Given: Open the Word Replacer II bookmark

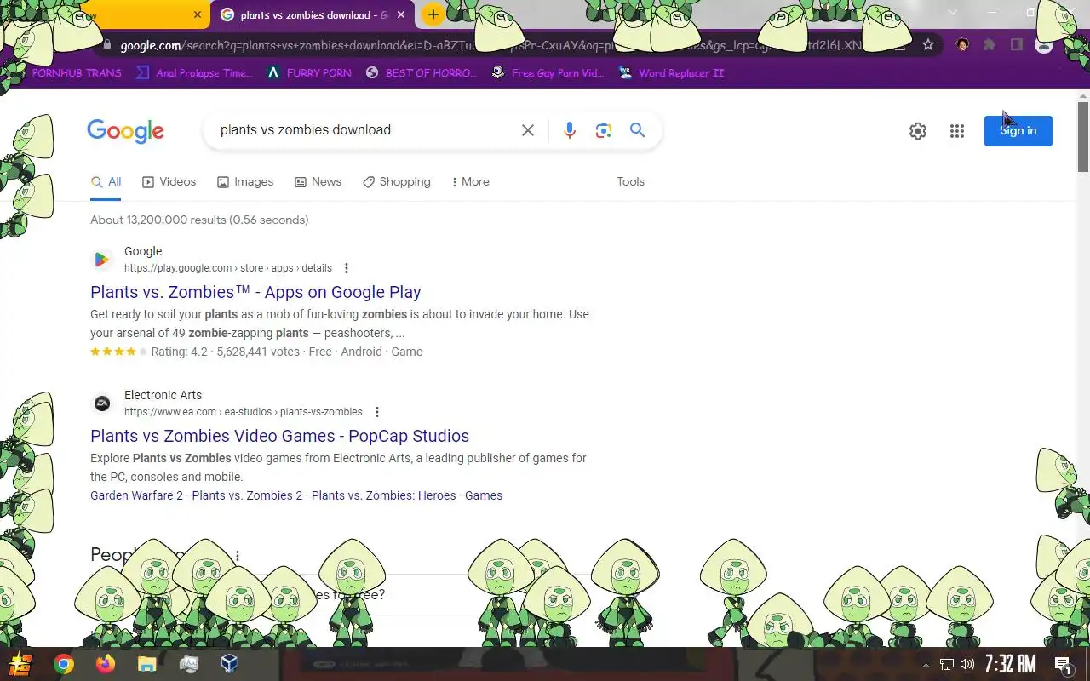Looking at the screenshot, I should (x=672, y=73).
